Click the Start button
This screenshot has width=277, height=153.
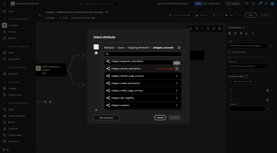coord(230,15)
